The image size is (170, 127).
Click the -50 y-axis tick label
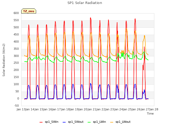(16, 106)
